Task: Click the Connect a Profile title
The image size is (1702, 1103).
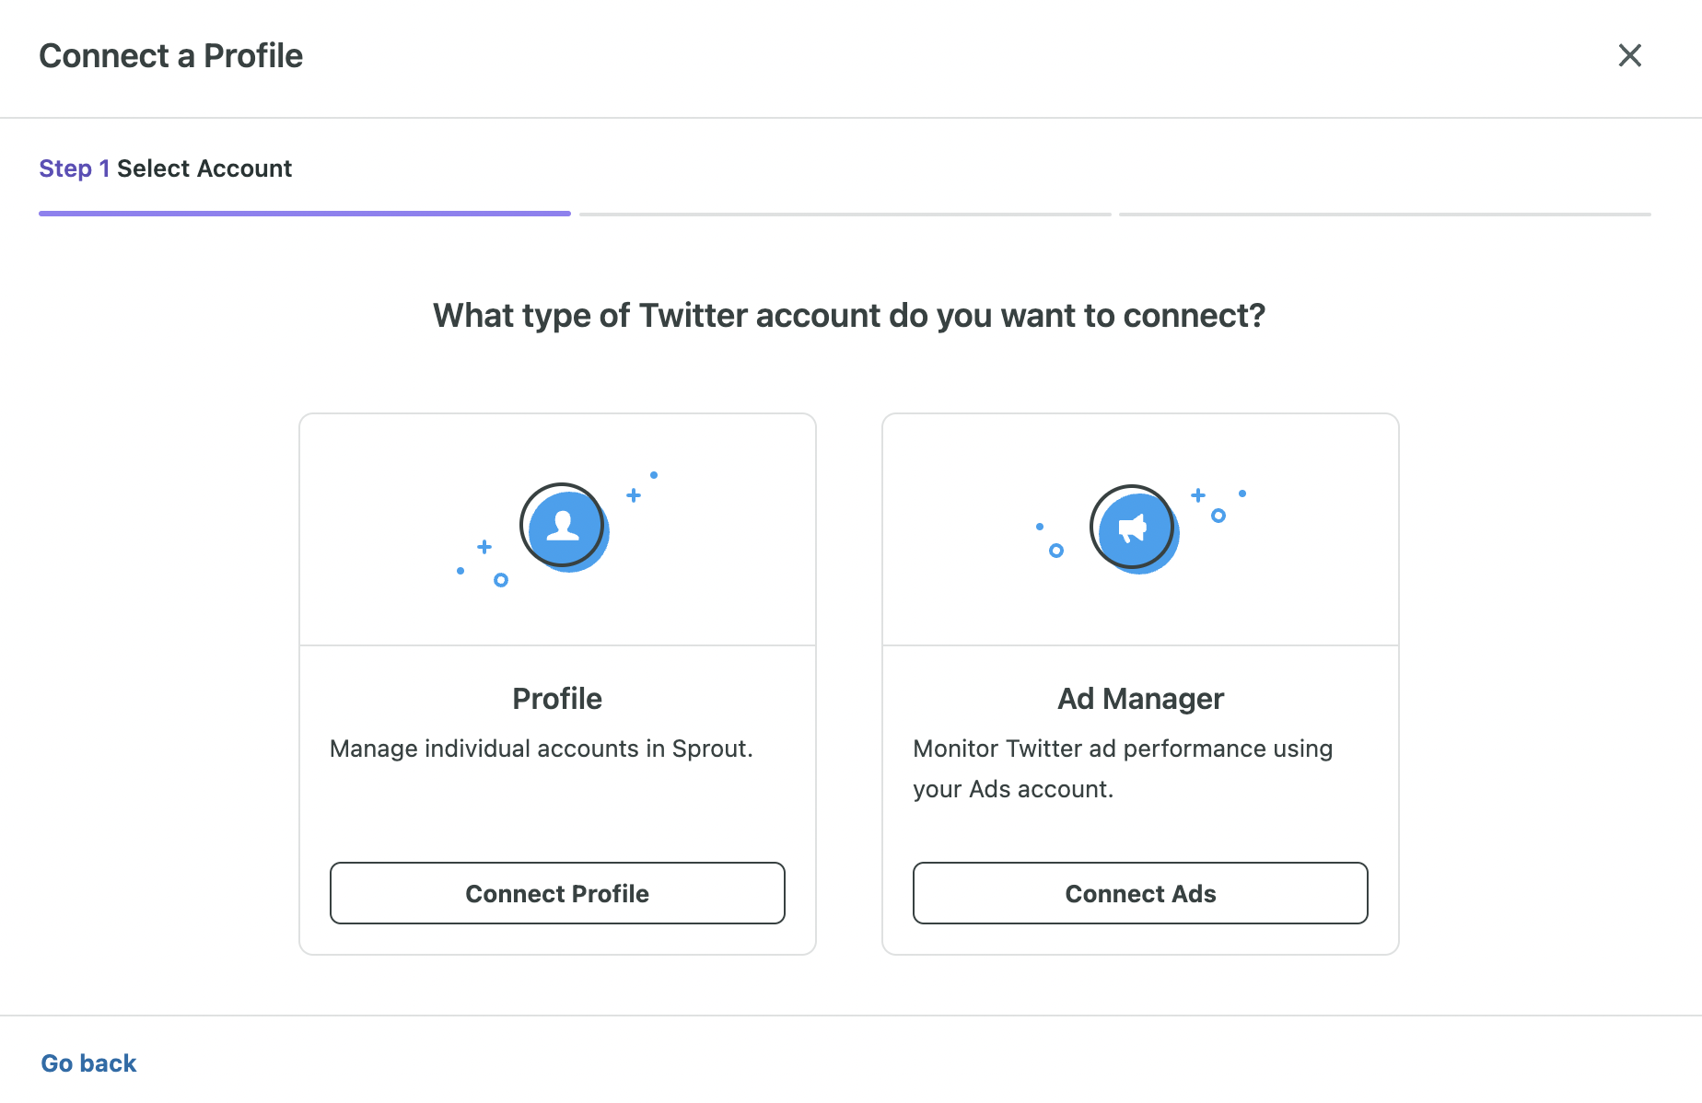Action: (170, 55)
